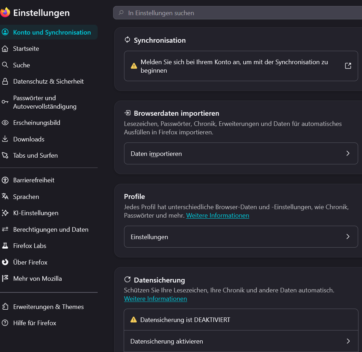362x352 pixels.
Task: Open Tabs und Surfen settings
Action: click(x=49, y=156)
